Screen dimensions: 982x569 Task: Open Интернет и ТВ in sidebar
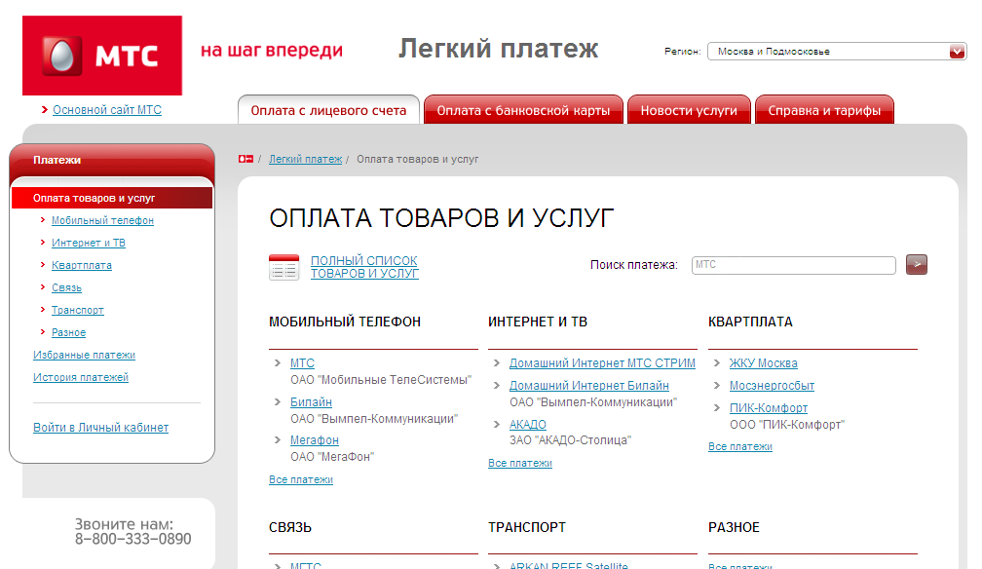(x=89, y=244)
